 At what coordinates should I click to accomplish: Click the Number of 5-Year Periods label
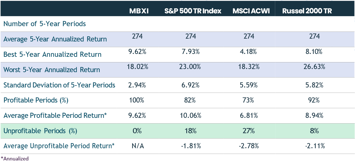[45, 24]
